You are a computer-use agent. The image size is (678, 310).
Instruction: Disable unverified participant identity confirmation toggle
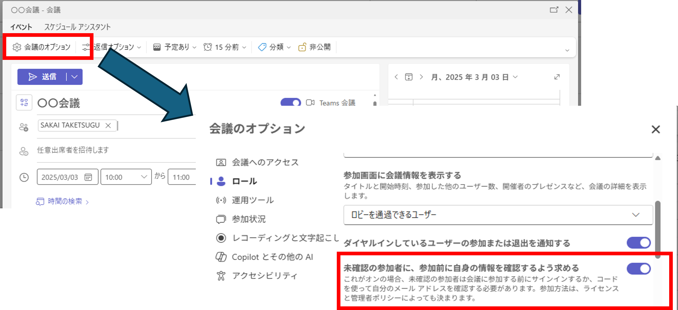tap(638, 269)
